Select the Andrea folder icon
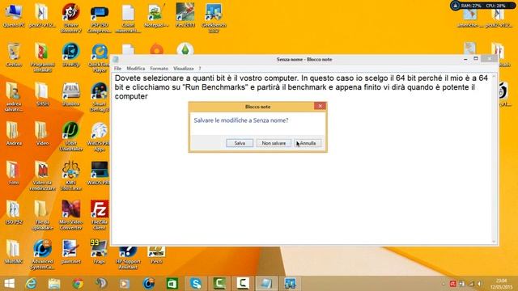Image resolution: width=518 pixels, height=291 pixels. pos(14,133)
